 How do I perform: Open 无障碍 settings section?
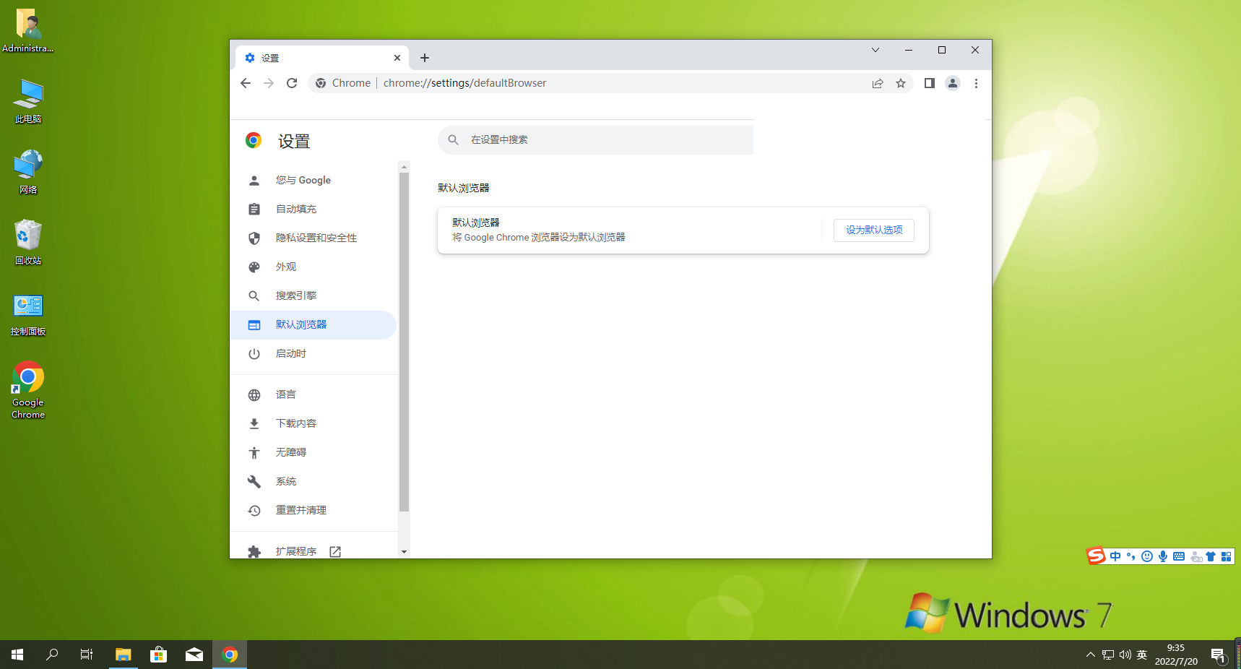313,452
